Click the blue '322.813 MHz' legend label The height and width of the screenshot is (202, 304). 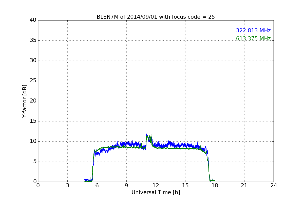(253, 31)
